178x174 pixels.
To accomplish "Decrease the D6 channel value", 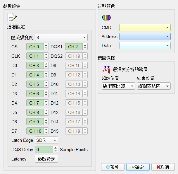I will [x=46, y=123].
